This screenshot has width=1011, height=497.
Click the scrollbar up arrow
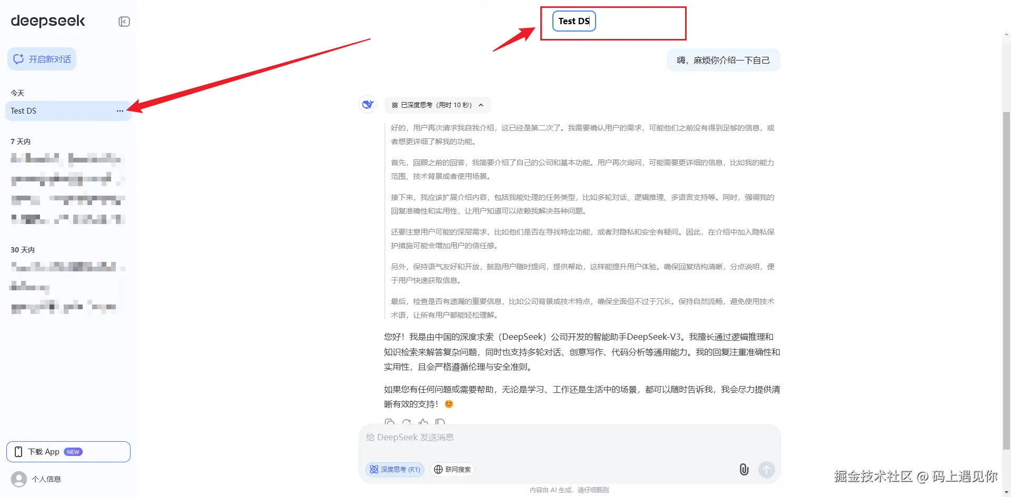point(1006,34)
